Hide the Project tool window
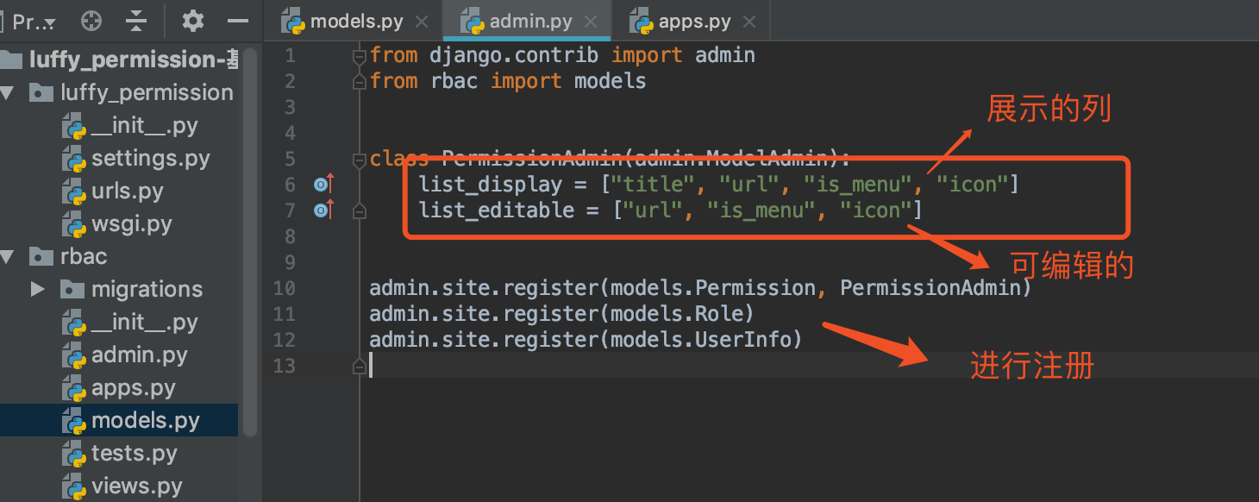1259x502 pixels. pos(238,22)
